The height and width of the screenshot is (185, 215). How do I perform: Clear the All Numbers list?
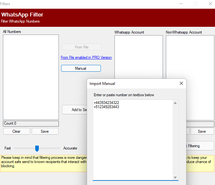(16, 131)
